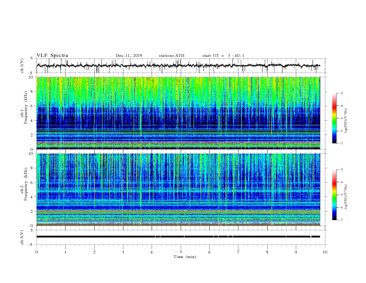Click the time axis tick label "6"
Image resolution: width=366 pixels, height=283 pixels.
pyautogui.click(x=209, y=252)
